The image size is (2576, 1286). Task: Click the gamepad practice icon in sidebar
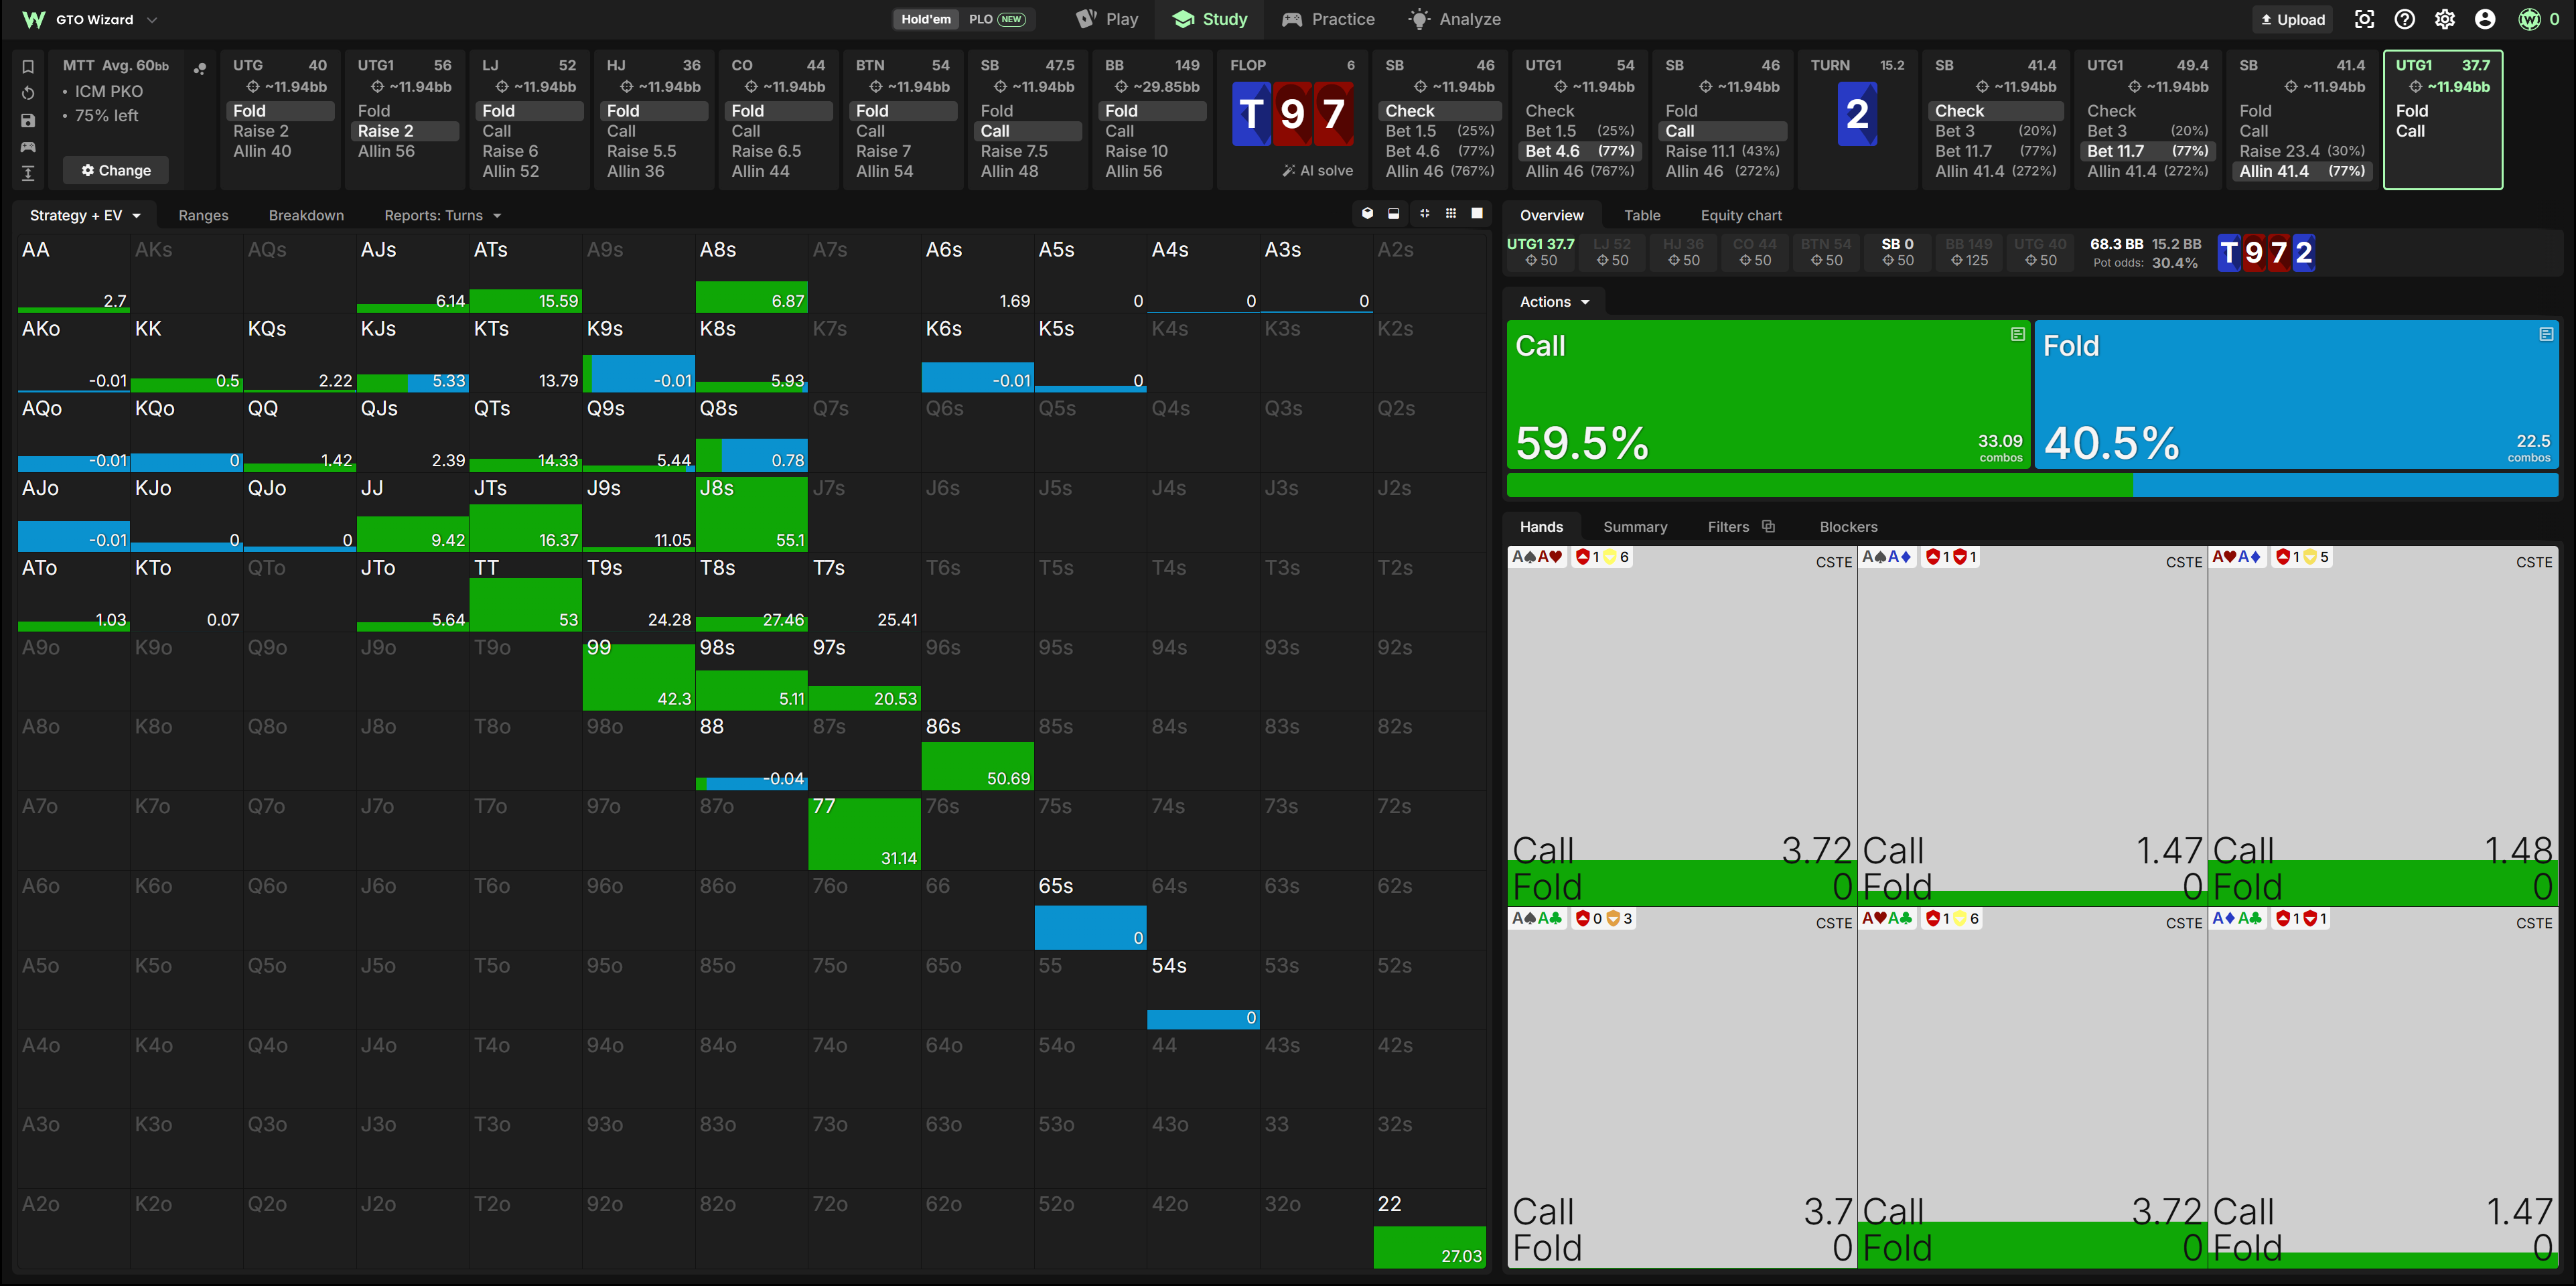pos(28,147)
